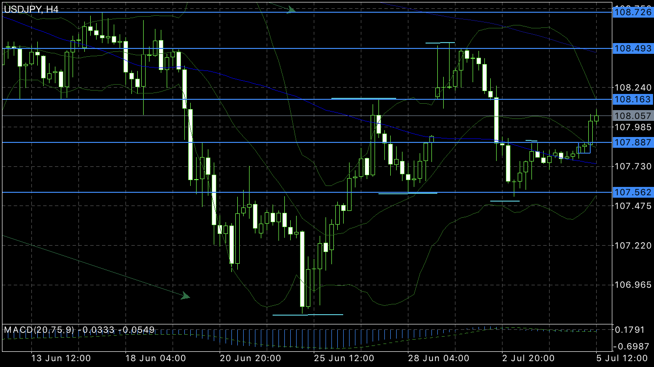Click the 13 Jun 12:00 time label
654x367 pixels.
61,358
